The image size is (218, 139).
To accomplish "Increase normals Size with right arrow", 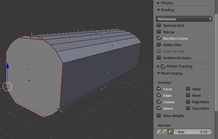I will click(x=210, y=132).
